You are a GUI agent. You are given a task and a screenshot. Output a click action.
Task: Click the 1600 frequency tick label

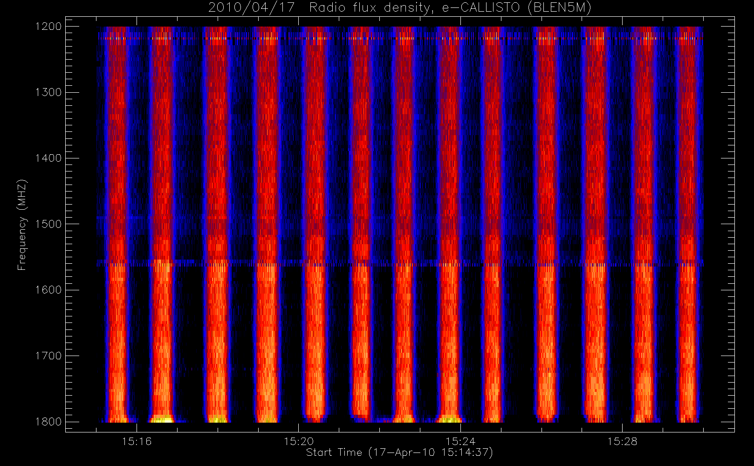click(x=48, y=290)
